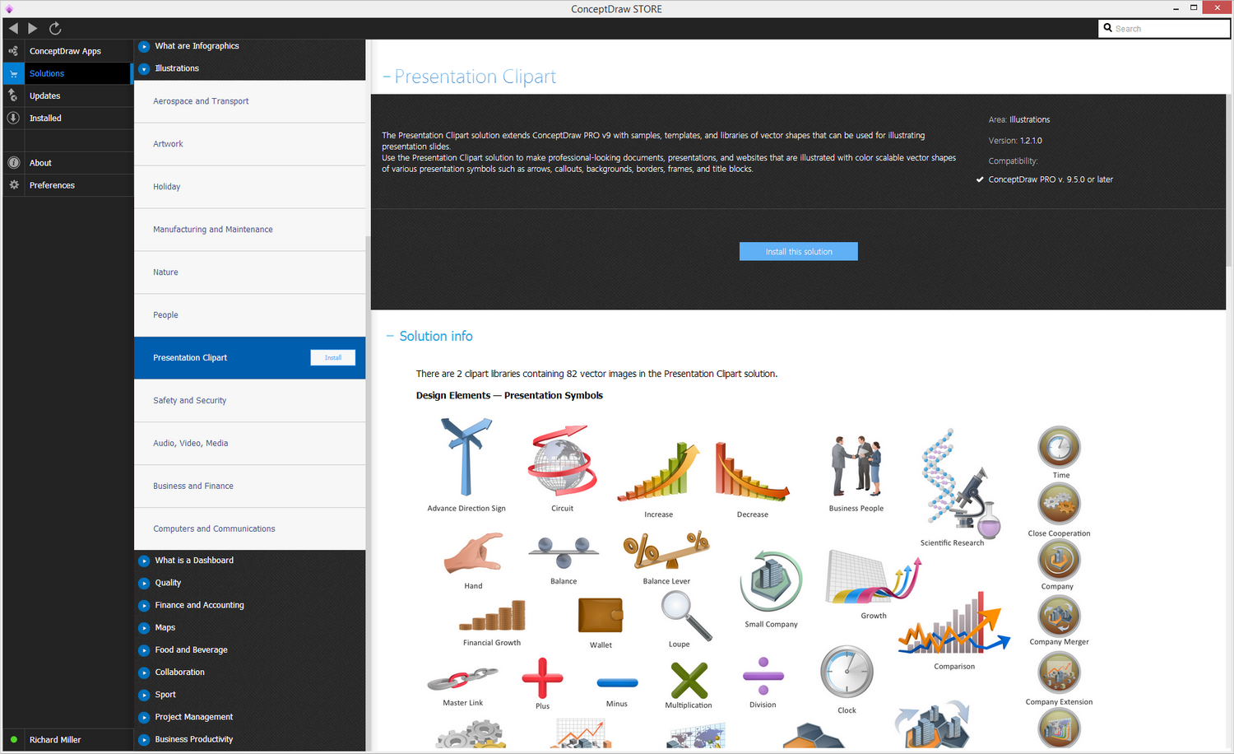
Task: Select the Wallet clipart
Action: (601, 616)
